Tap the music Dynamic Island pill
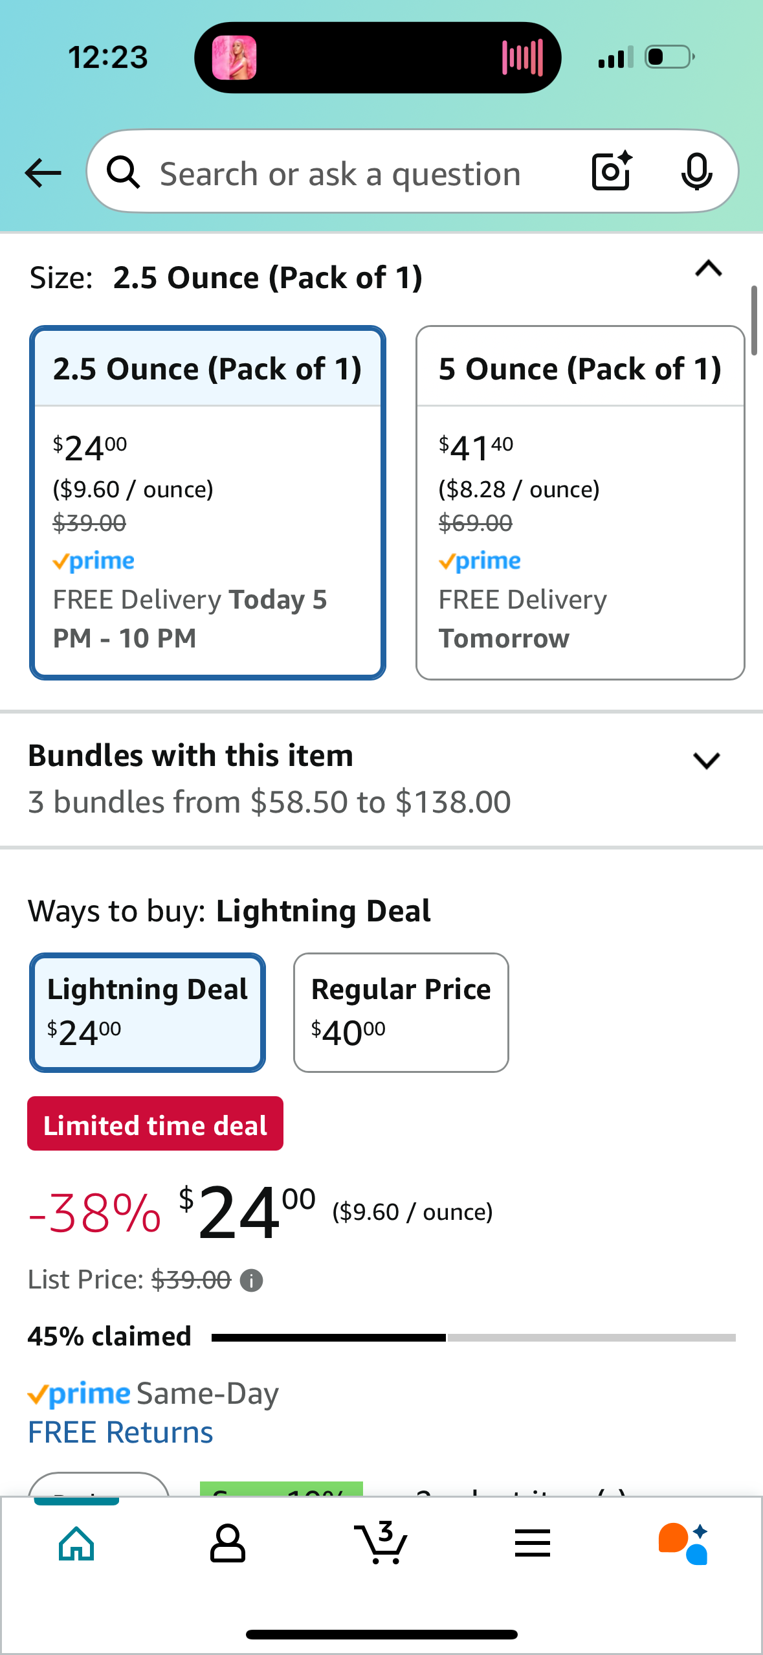763x1655 pixels. click(377, 57)
